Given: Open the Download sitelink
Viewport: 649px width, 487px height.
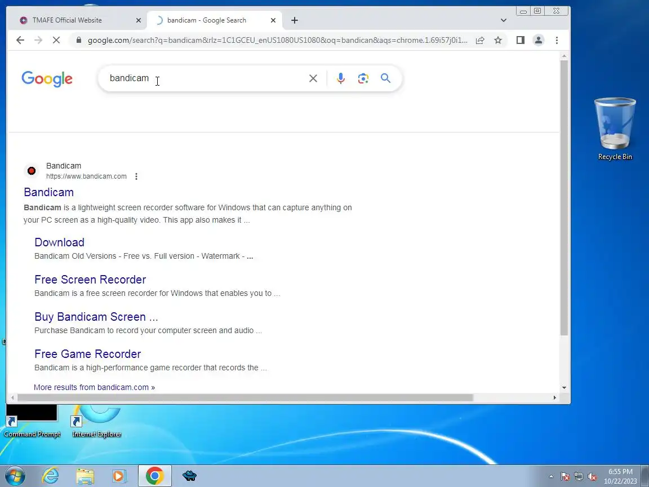Looking at the screenshot, I should pos(59,242).
